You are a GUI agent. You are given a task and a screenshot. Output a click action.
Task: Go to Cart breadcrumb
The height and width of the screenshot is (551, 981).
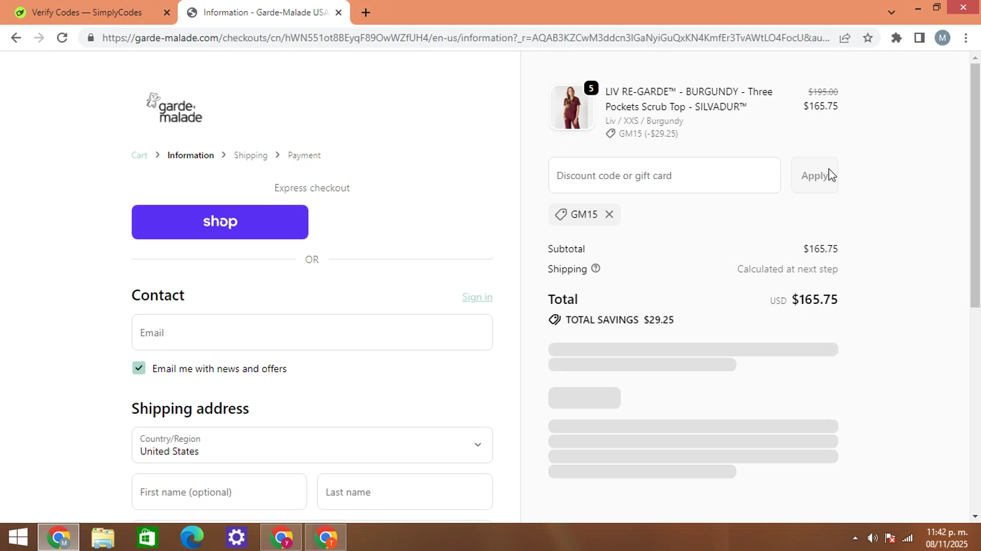coord(139,155)
